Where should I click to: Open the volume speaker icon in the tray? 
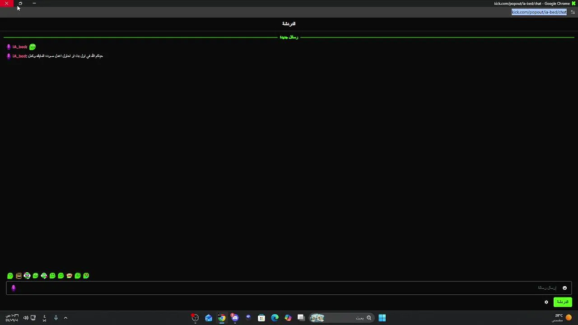(x=26, y=318)
